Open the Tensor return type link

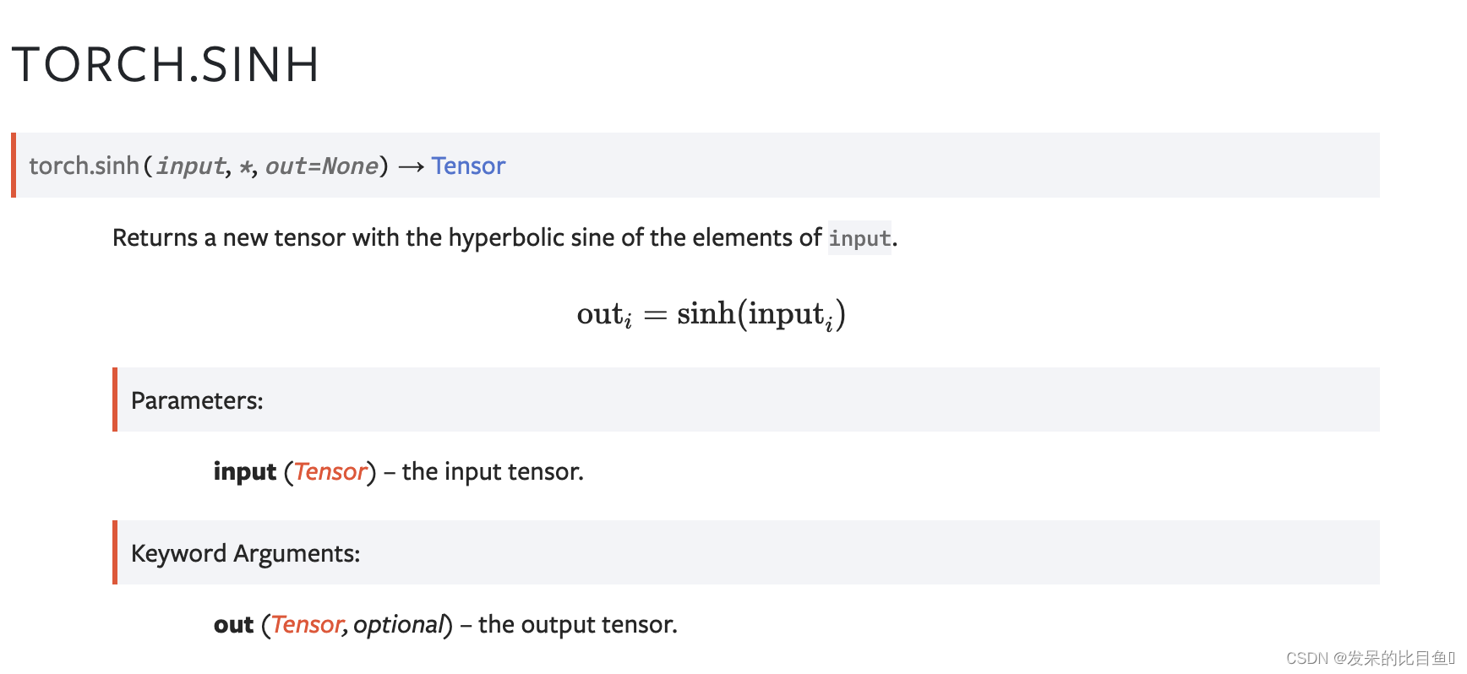468,166
